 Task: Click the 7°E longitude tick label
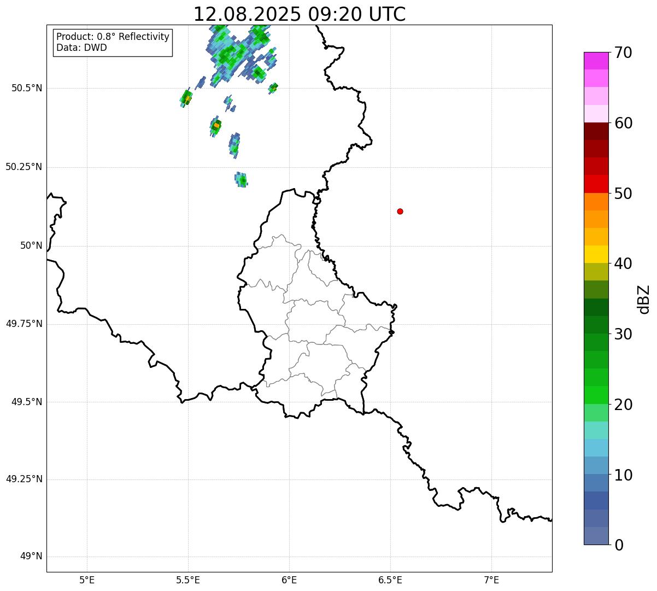pyautogui.click(x=492, y=580)
